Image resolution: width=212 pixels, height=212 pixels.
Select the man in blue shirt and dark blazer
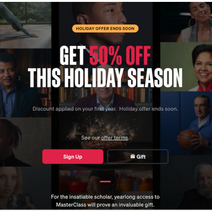(25, 83)
